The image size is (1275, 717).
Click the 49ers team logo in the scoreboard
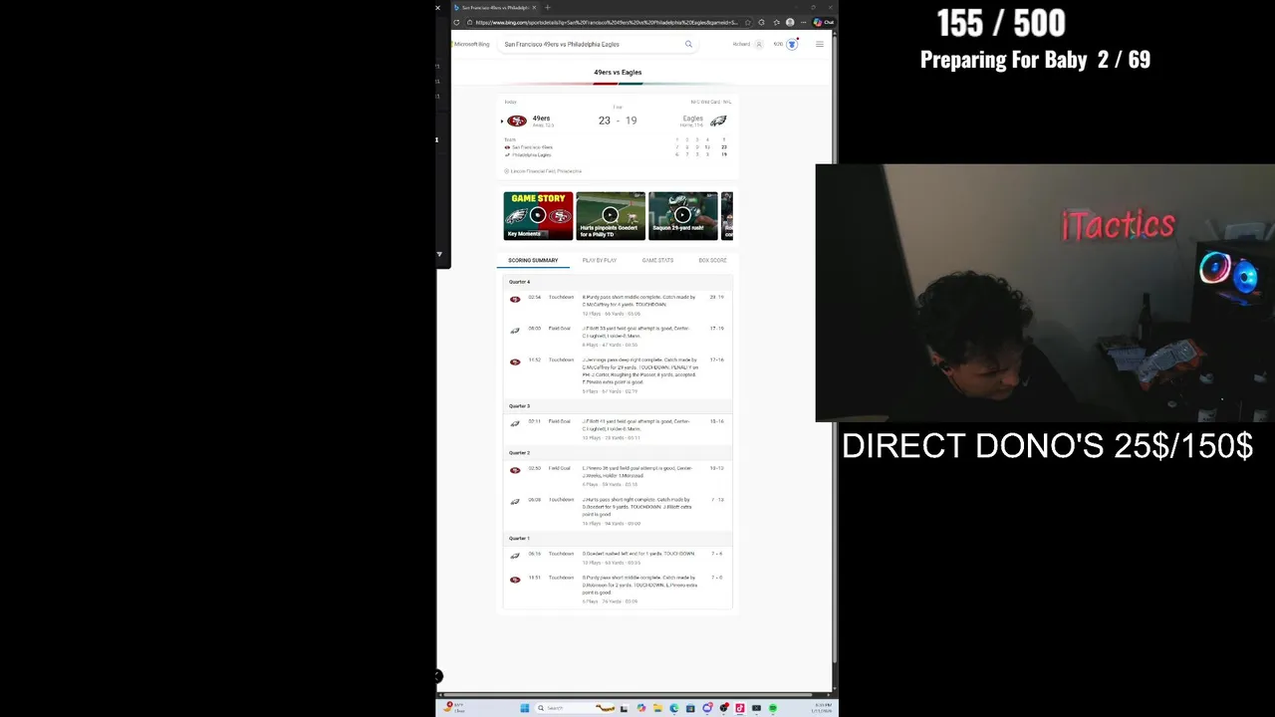click(x=517, y=120)
